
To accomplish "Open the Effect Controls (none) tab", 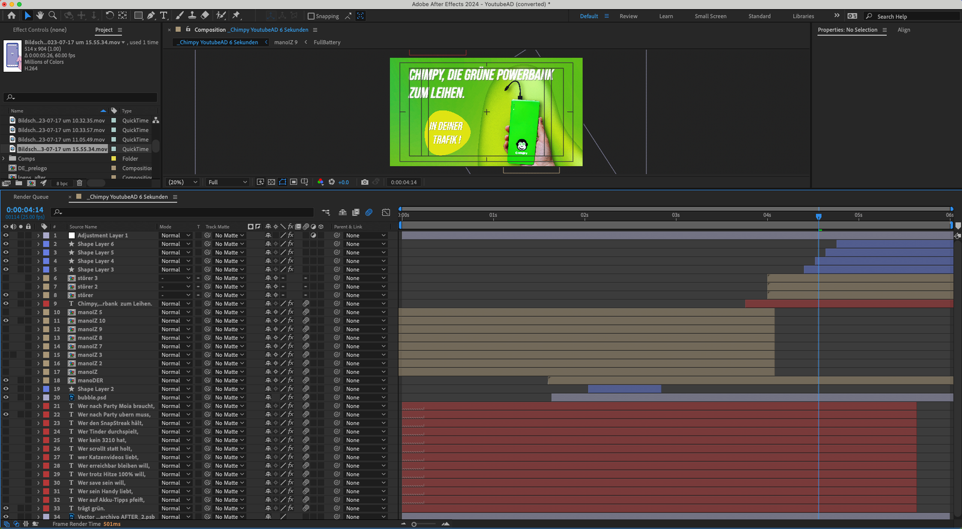I will 40,29.
